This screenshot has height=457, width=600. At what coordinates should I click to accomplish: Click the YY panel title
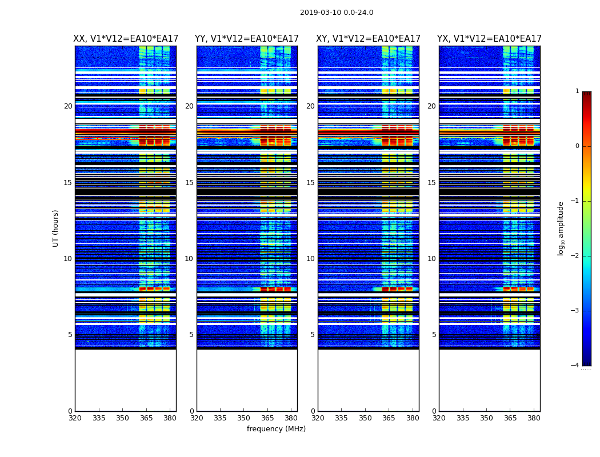click(x=247, y=39)
